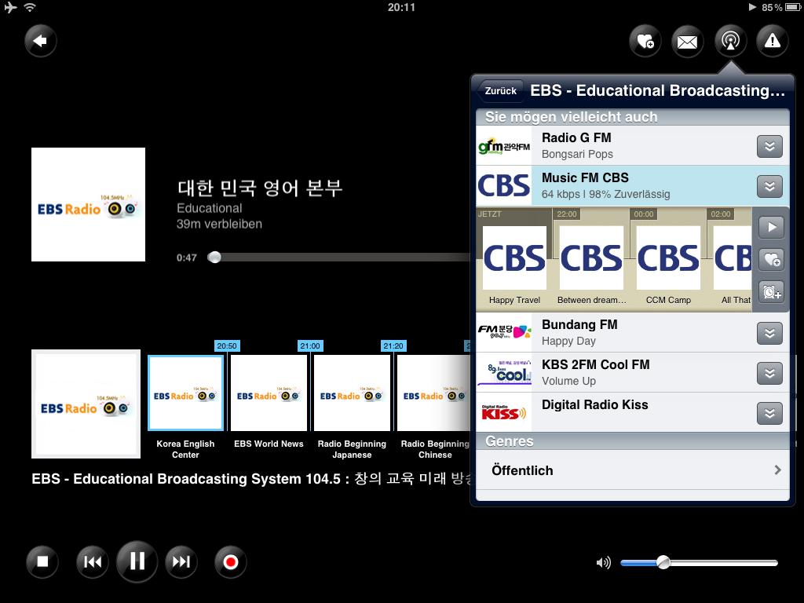Open the Between dream CBS program
The width and height of the screenshot is (804, 603).
(x=591, y=258)
